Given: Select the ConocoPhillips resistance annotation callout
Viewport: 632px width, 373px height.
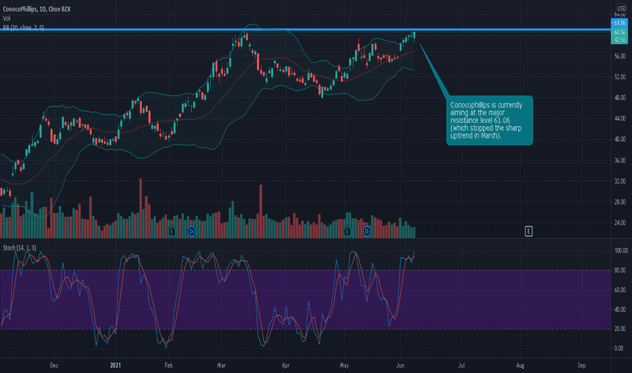Looking at the screenshot, I should [490, 120].
